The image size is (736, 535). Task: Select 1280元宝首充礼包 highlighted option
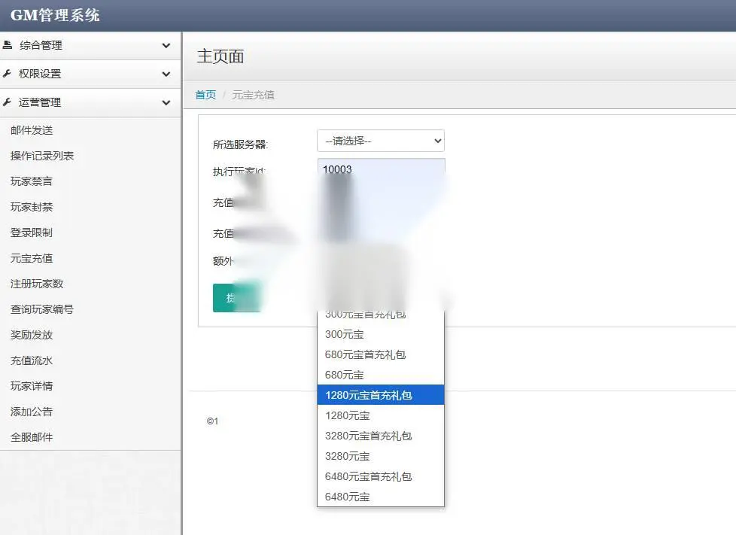click(x=381, y=395)
